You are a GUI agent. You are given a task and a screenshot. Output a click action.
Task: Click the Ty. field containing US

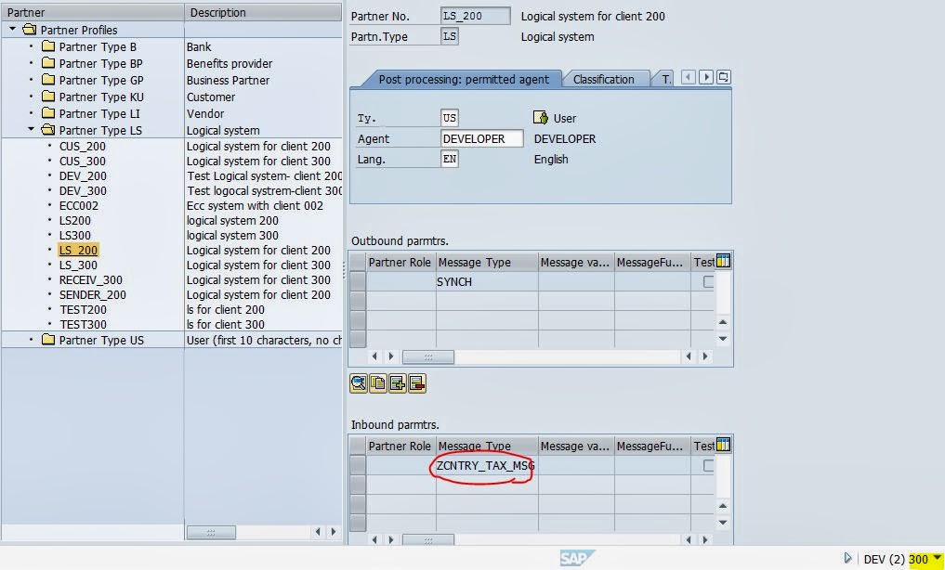click(x=450, y=118)
